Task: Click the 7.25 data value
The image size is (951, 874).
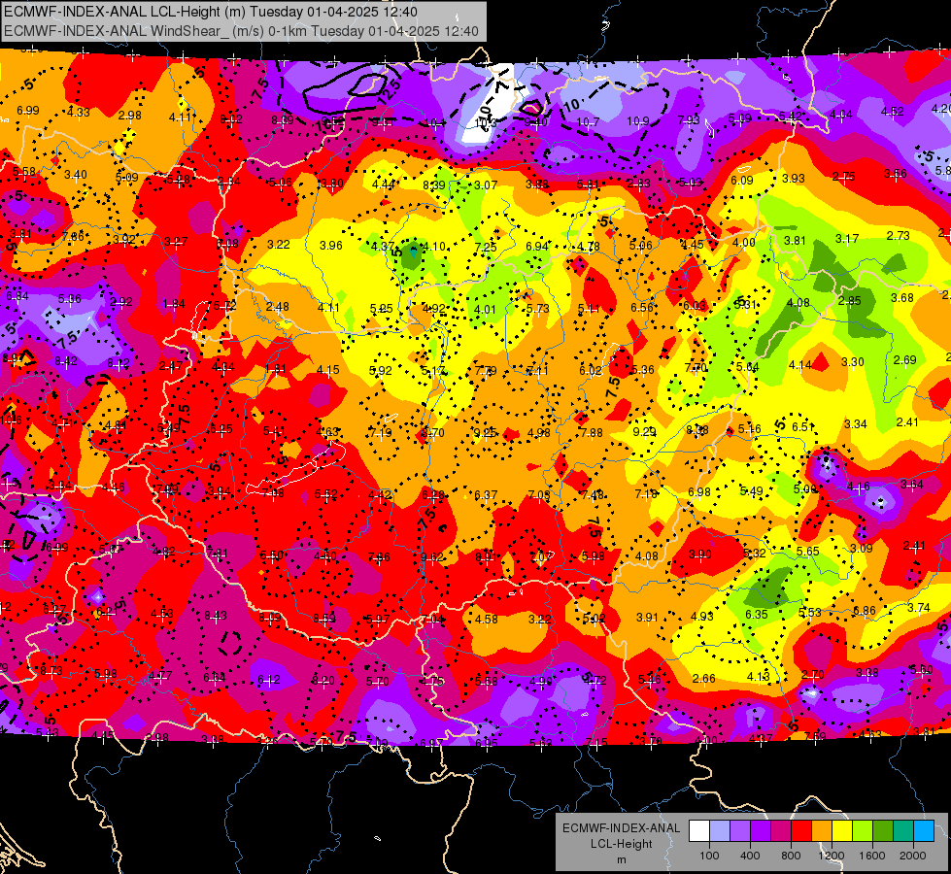Action: [485, 247]
